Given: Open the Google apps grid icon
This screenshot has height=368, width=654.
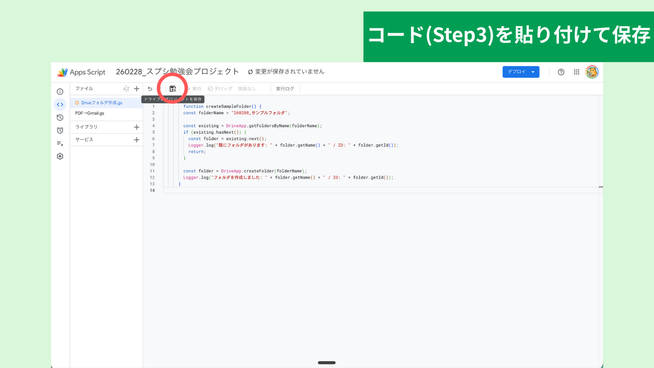Looking at the screenshot, I should (577, 72).
